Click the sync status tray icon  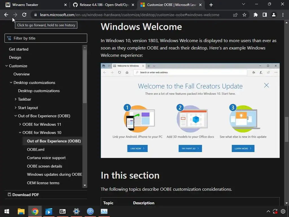tap(275, 211)
